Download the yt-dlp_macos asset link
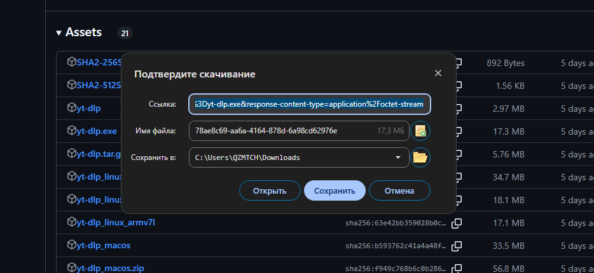The height and width of the screenshot is (273, 594). tap(104, 246)
